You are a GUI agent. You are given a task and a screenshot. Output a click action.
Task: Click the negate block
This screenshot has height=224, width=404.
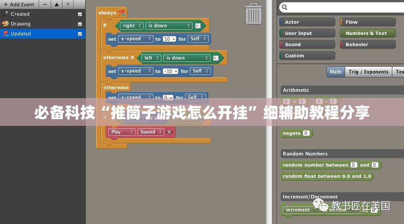click(296, 133)
